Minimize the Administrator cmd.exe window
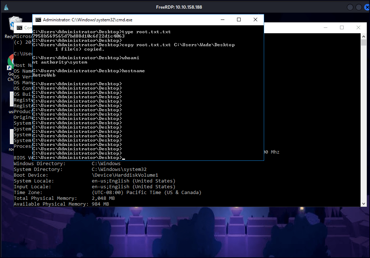Screen dimensions: 370x258 [x=222, y=20]
